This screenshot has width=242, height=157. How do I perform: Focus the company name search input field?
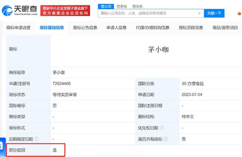(x=147, y=13)
